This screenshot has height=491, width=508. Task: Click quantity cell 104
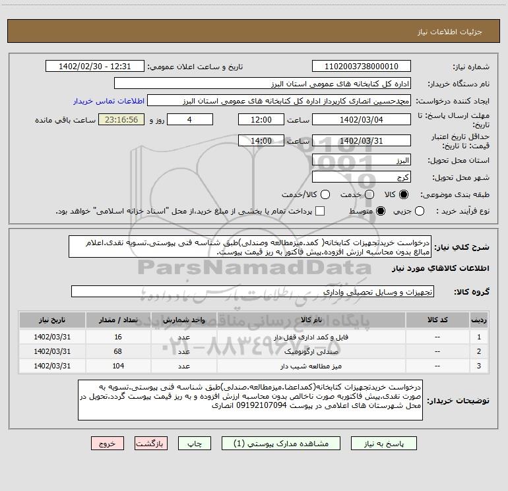click(x=118, y=366)
